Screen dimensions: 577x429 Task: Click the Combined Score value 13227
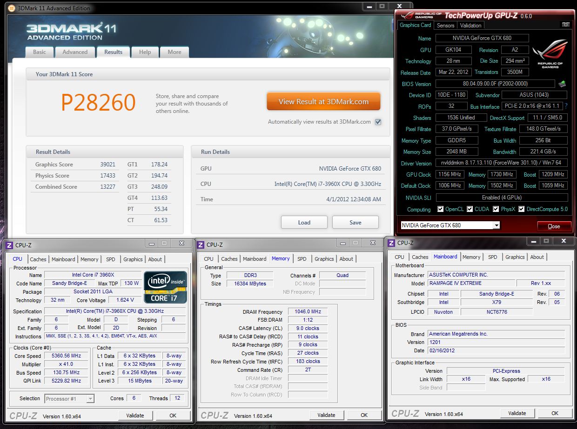107,187
